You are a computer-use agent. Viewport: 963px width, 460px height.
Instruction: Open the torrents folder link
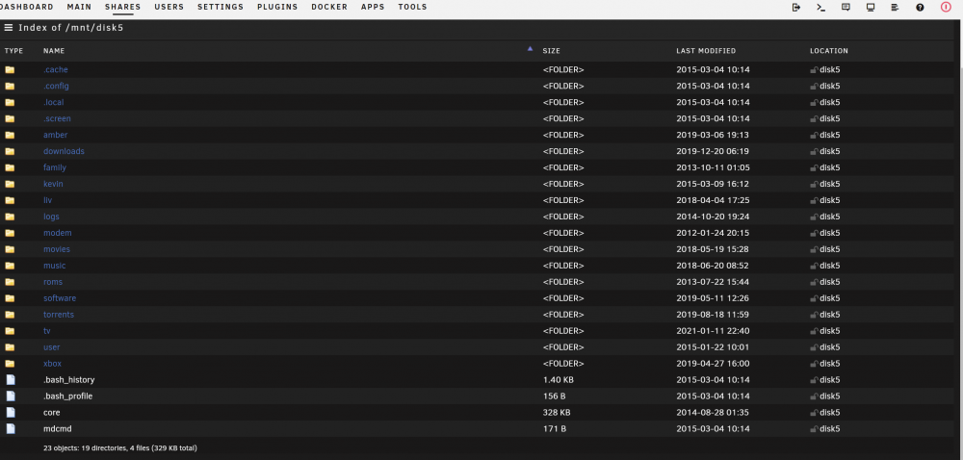pos(59,315)
